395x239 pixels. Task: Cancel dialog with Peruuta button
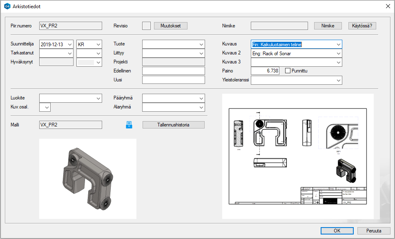coord(373,231)
